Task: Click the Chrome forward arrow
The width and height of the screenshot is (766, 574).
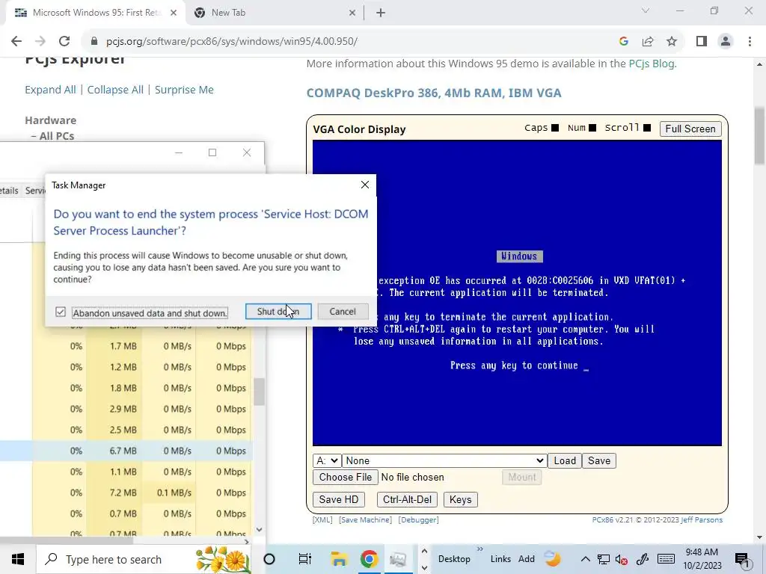Action: point(40,41)
